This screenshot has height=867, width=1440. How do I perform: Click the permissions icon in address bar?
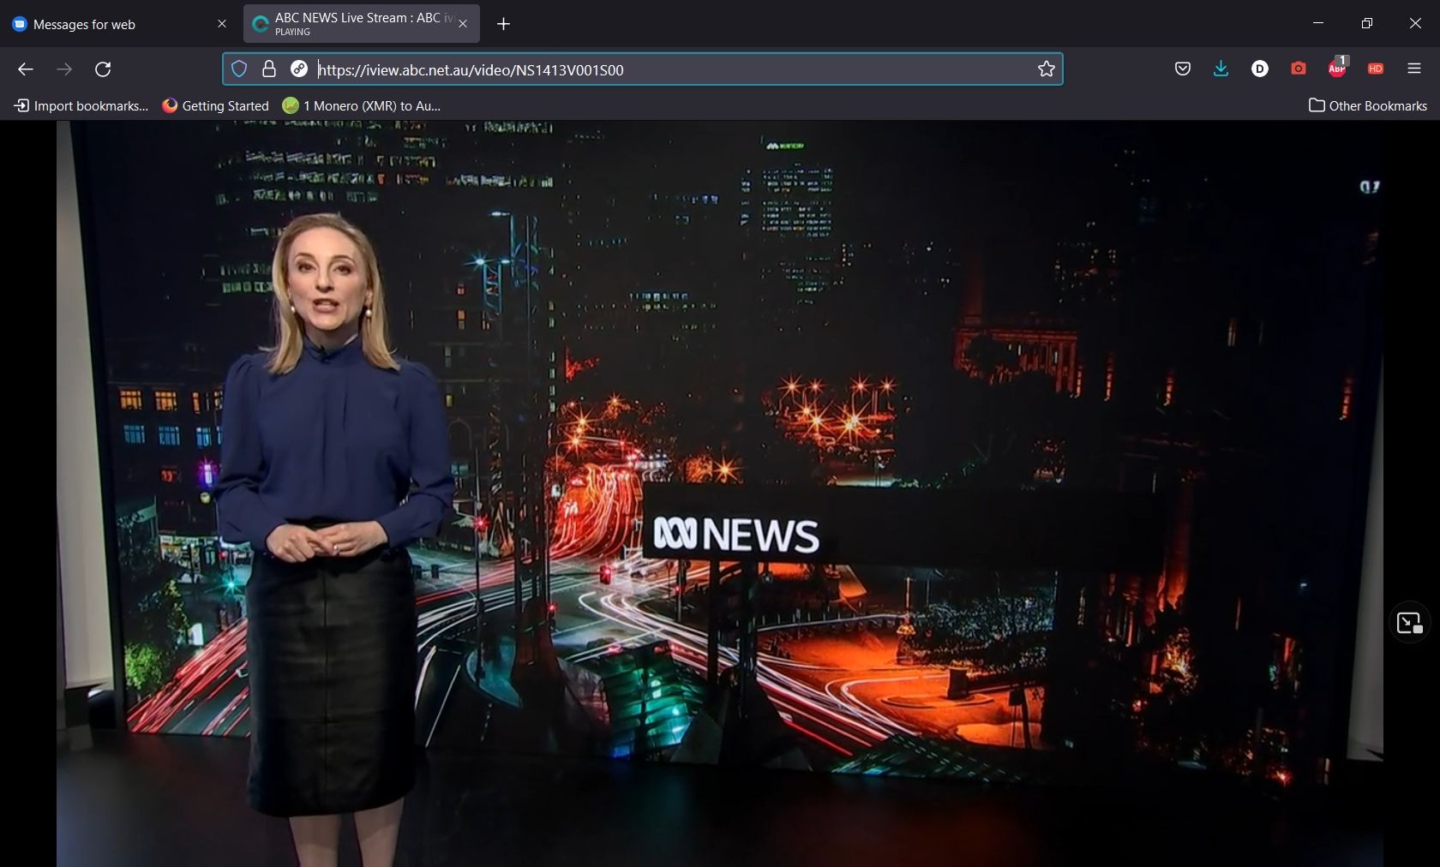[299, 69]
